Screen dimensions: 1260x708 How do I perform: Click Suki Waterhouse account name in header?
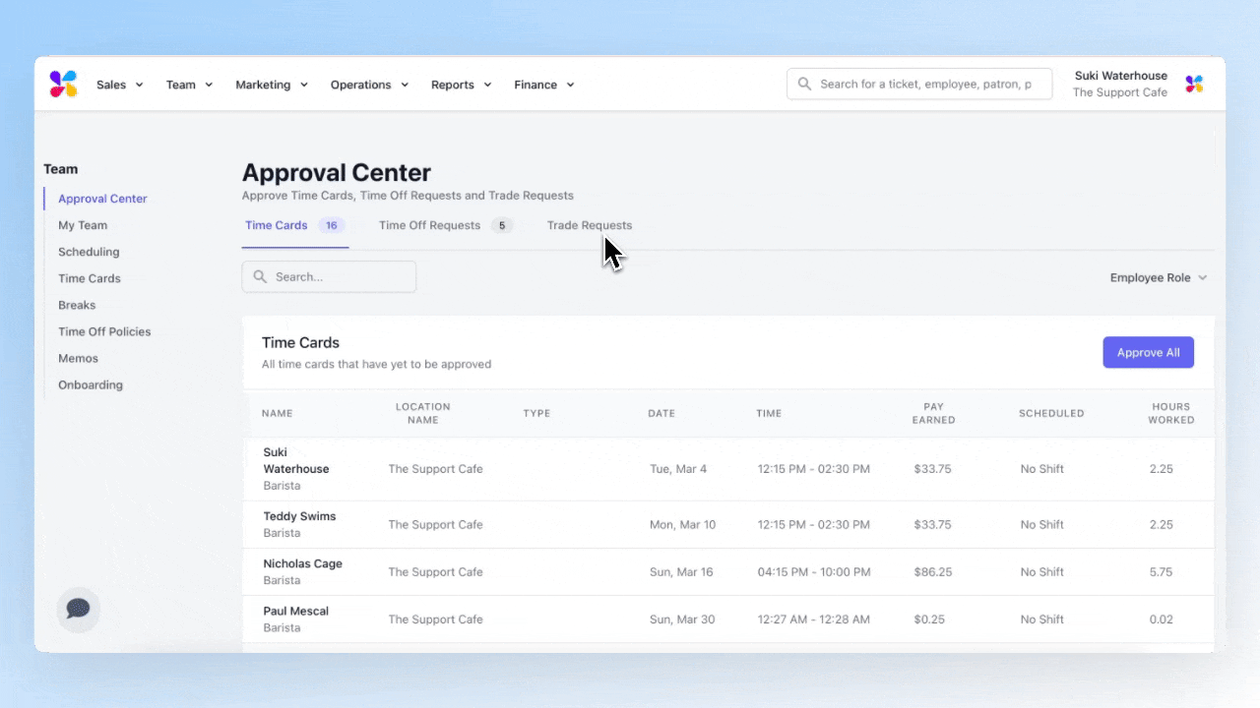click(1120, 76)
